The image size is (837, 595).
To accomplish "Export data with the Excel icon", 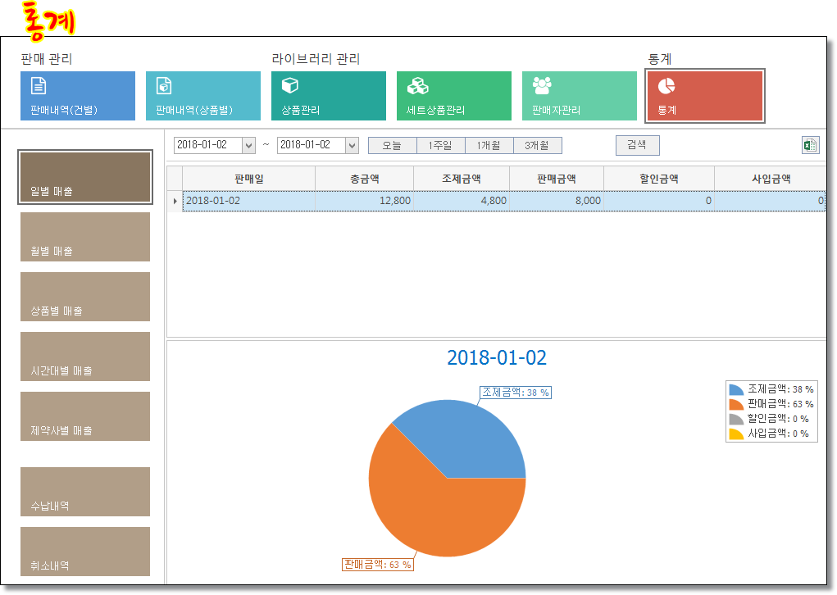I will click(x=810, y=145).
